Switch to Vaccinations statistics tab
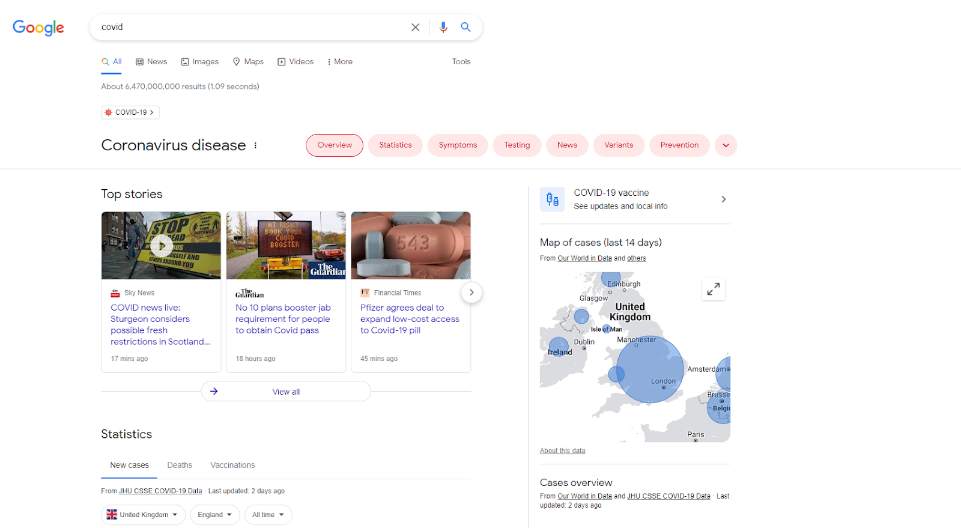The image size is (961, 528). coord(232,466)
